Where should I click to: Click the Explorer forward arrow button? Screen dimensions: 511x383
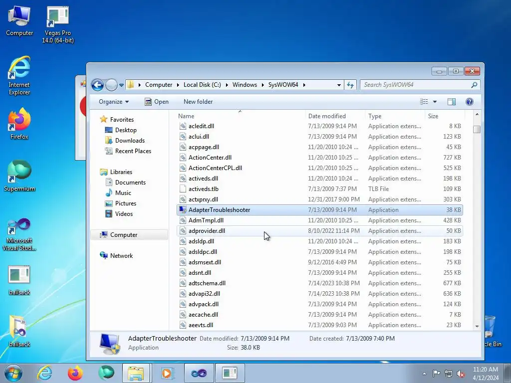111,85
